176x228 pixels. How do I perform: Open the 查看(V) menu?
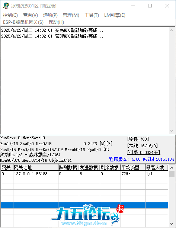[30, 15]
